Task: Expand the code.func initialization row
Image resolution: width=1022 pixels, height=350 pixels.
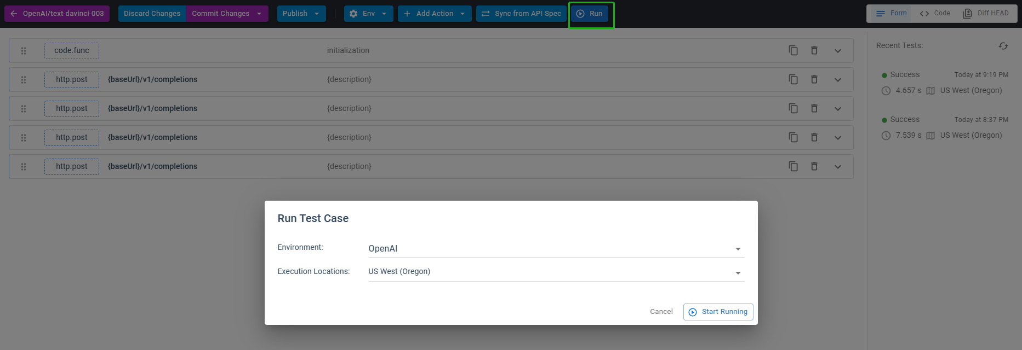Action: 838,51
